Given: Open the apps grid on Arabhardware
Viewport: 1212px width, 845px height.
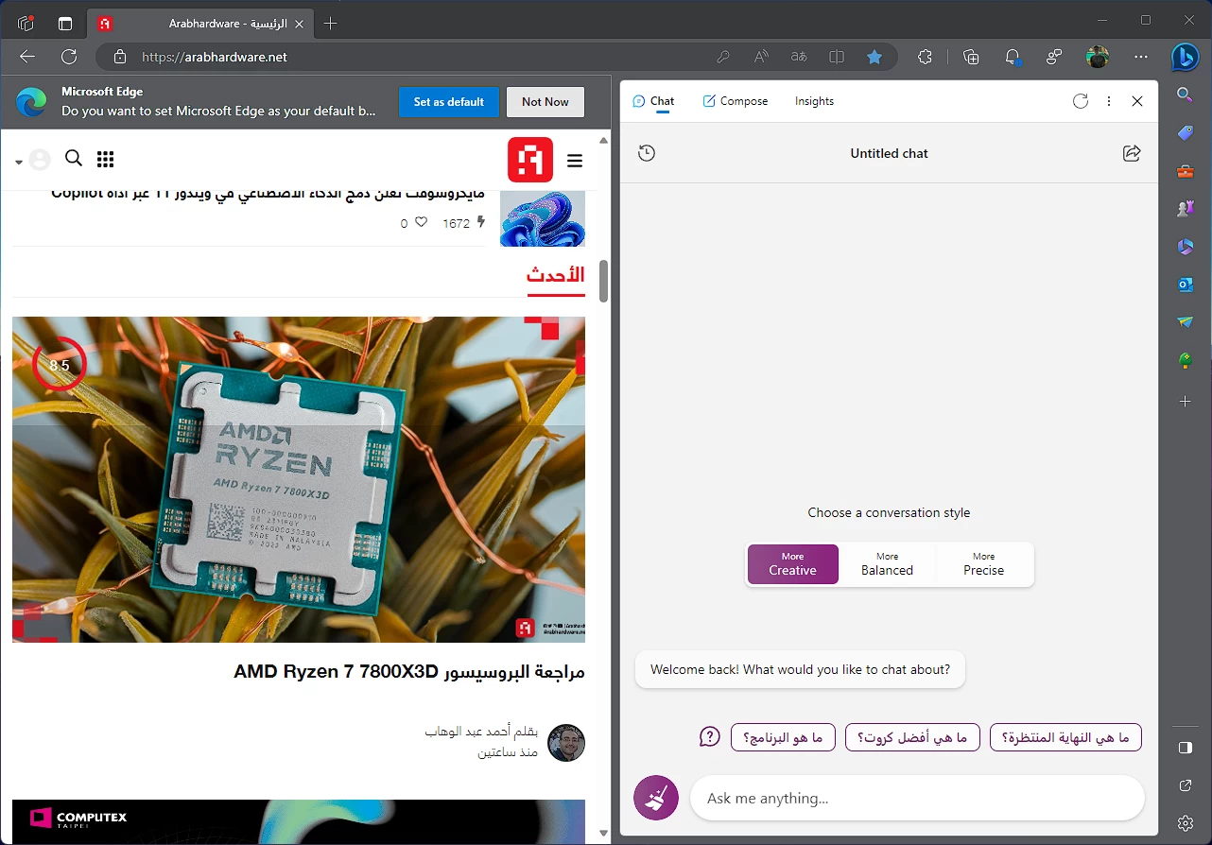Looking at the screenshot, I should click(105, 159).
